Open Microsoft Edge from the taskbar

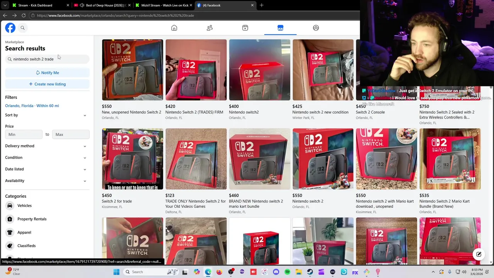click(208, 272)
